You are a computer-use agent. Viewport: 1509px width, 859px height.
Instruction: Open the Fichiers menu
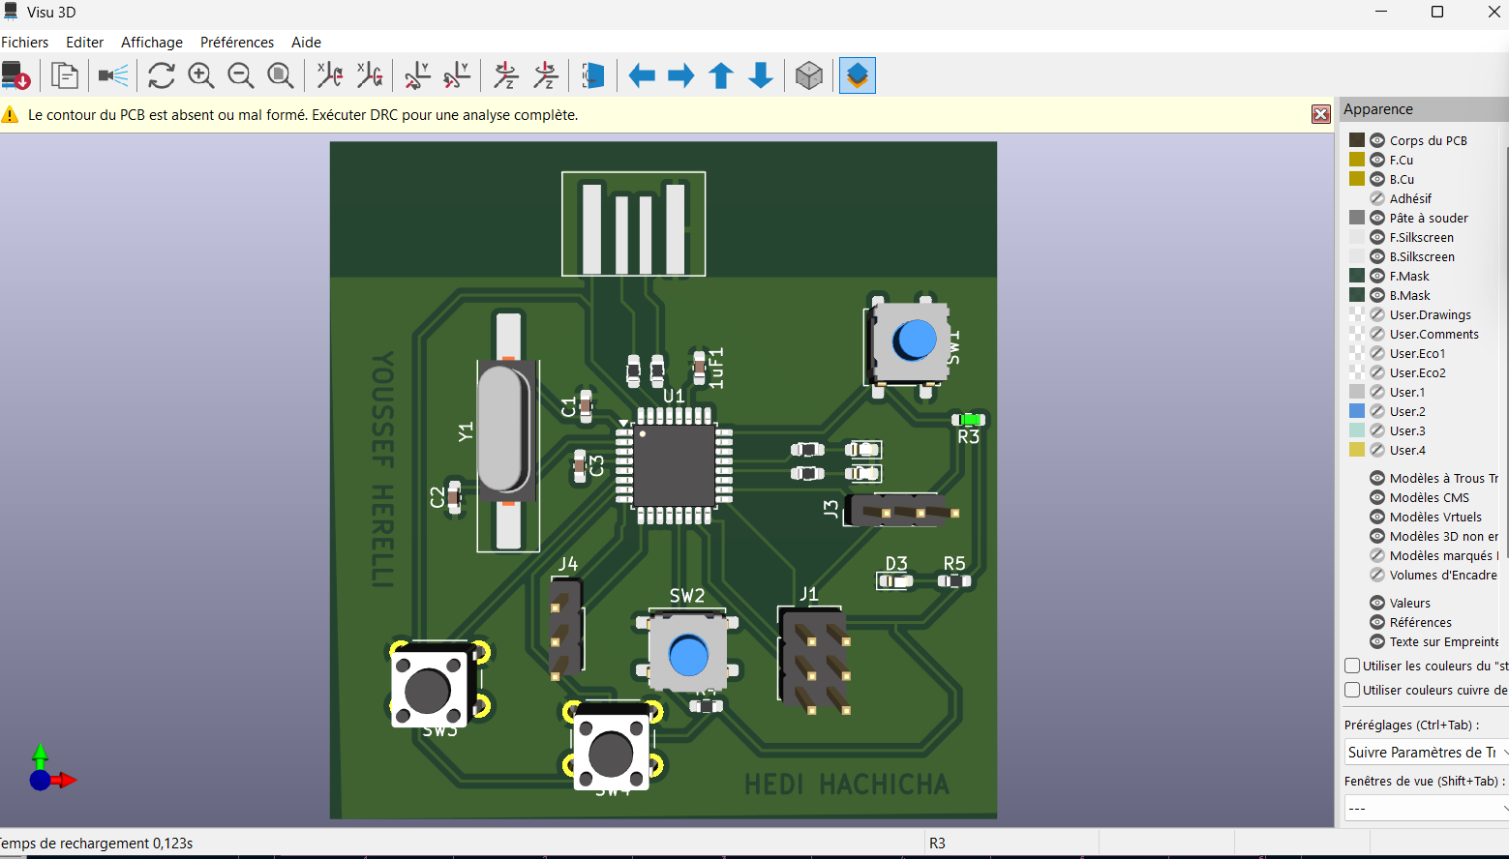25,43
